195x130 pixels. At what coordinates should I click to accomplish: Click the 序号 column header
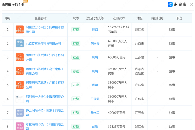tap(8, 18)
